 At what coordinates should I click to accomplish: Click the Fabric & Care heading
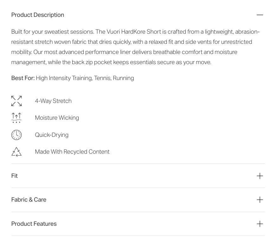pos(29,200)
